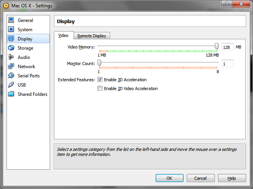This screenshot has width=253, height=189.
Task: Click the Display heading text
Action: tap(66, 22)
